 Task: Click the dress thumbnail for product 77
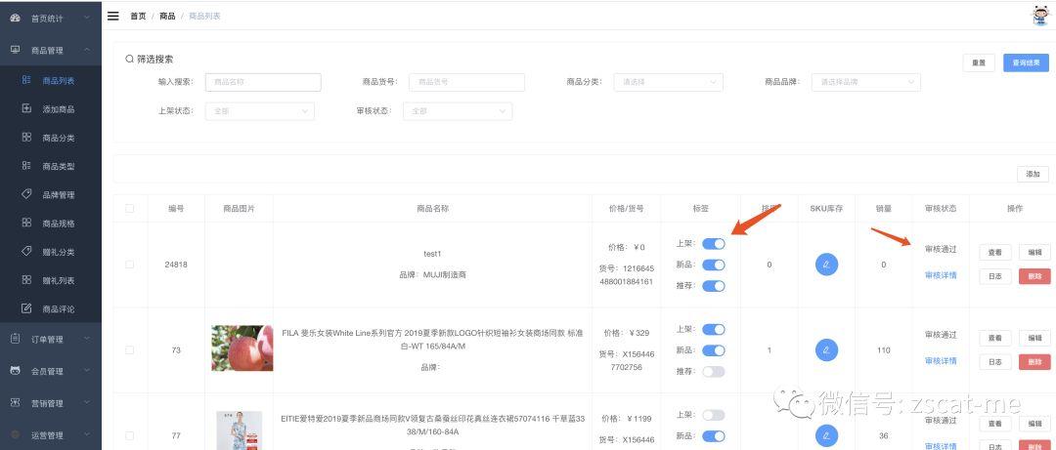[240, 430]
